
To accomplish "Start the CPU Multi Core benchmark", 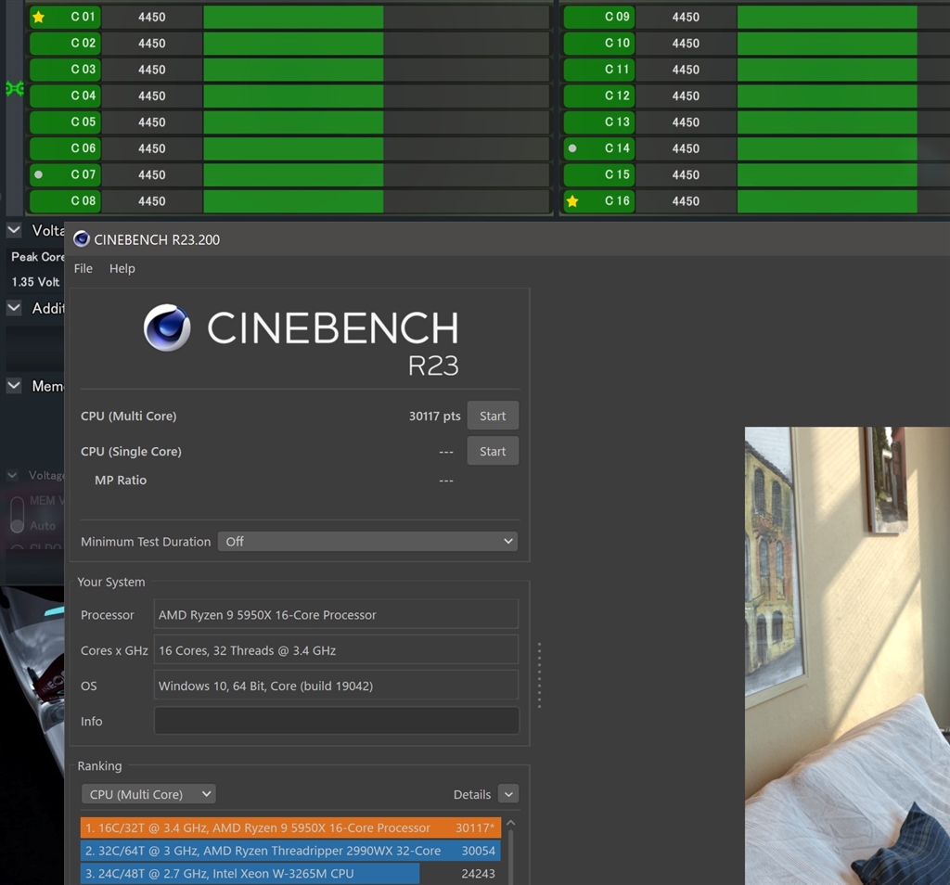I will click(x=493, y=416).
